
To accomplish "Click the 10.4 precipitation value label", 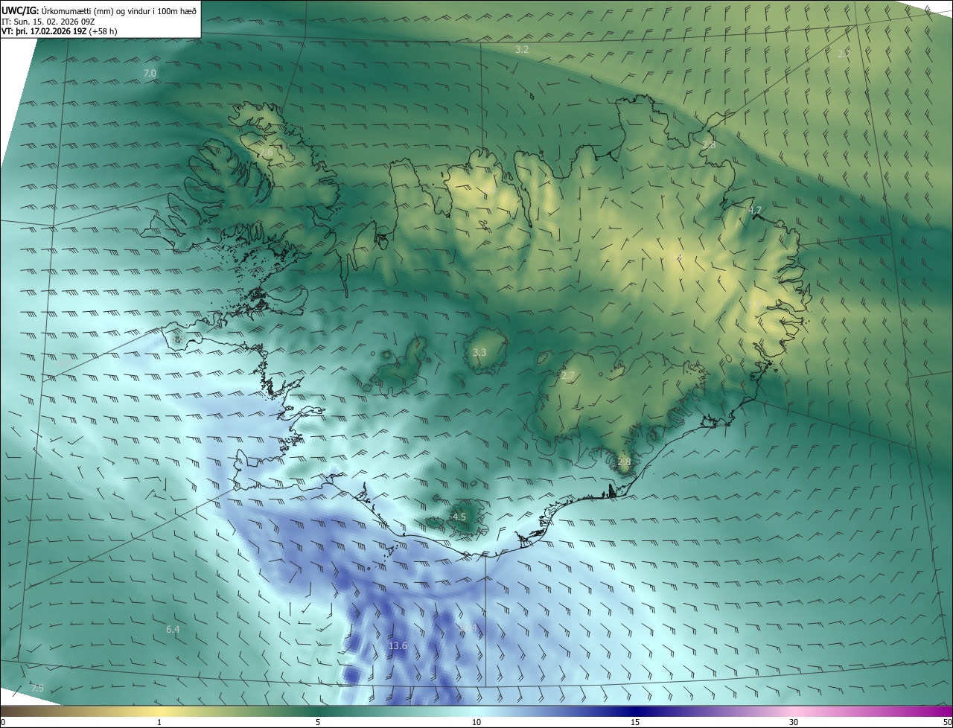I will click(x=468, y=629).
